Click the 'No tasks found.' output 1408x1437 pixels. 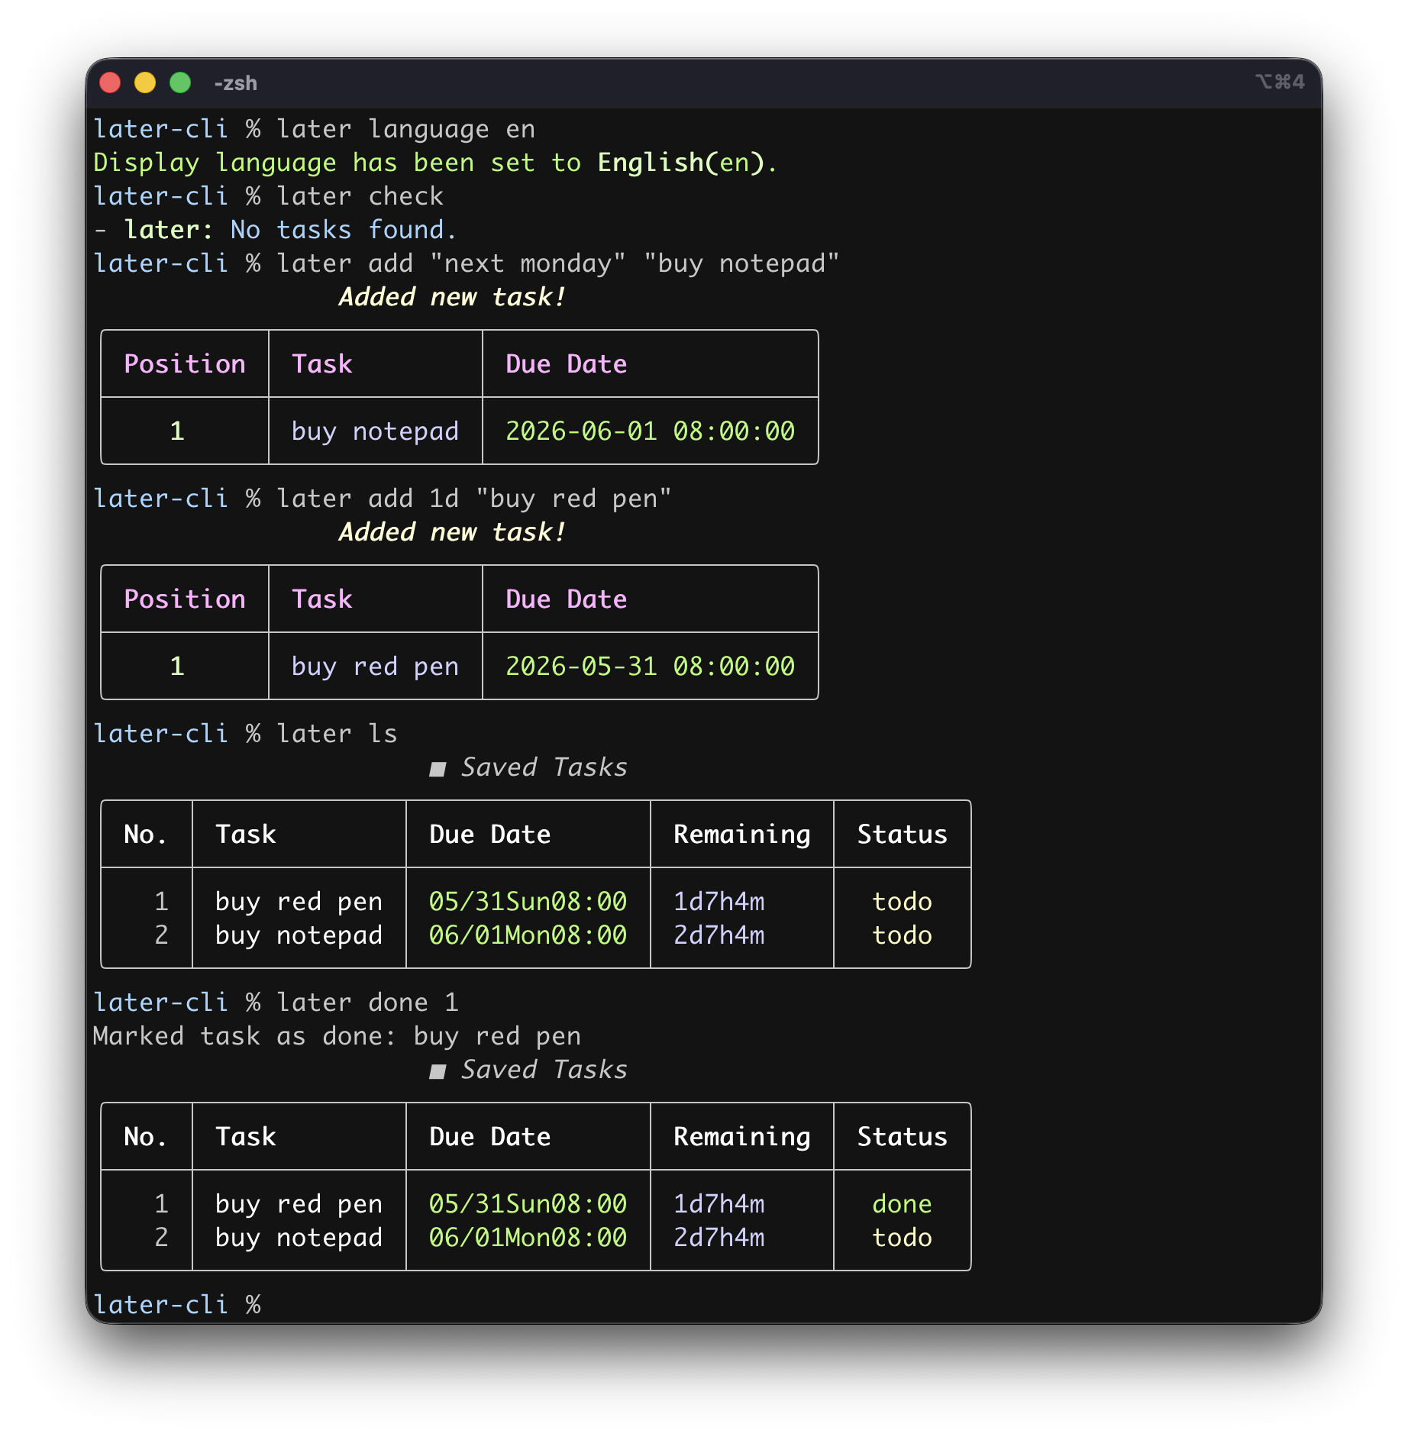[x=344, y=230]
